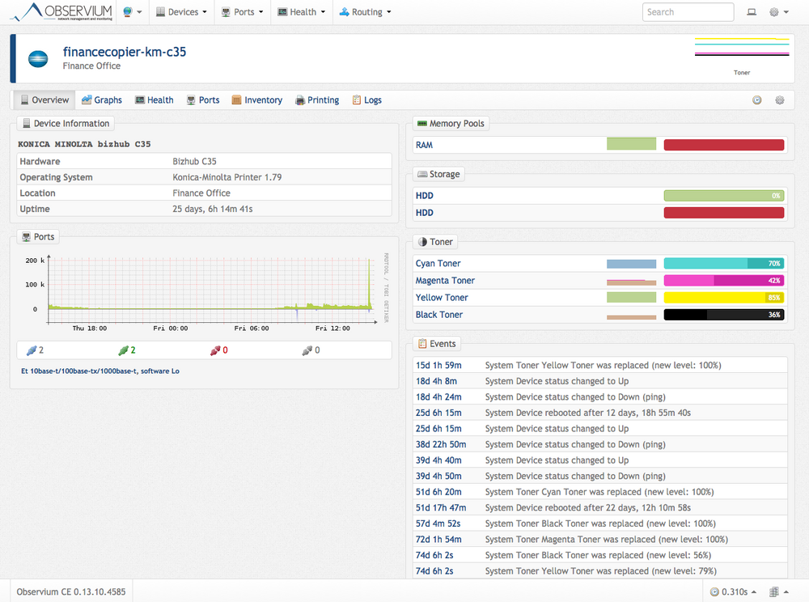Switch to the device Ports tab

tap(203, 100)
